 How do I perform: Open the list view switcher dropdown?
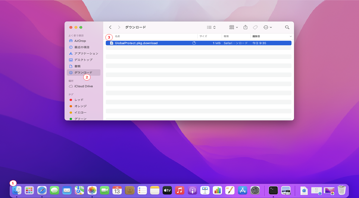pyautogui.click(x=211, y=27)
